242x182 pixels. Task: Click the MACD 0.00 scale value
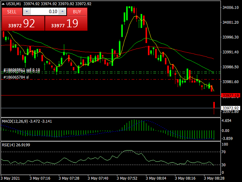click(225, 131)
